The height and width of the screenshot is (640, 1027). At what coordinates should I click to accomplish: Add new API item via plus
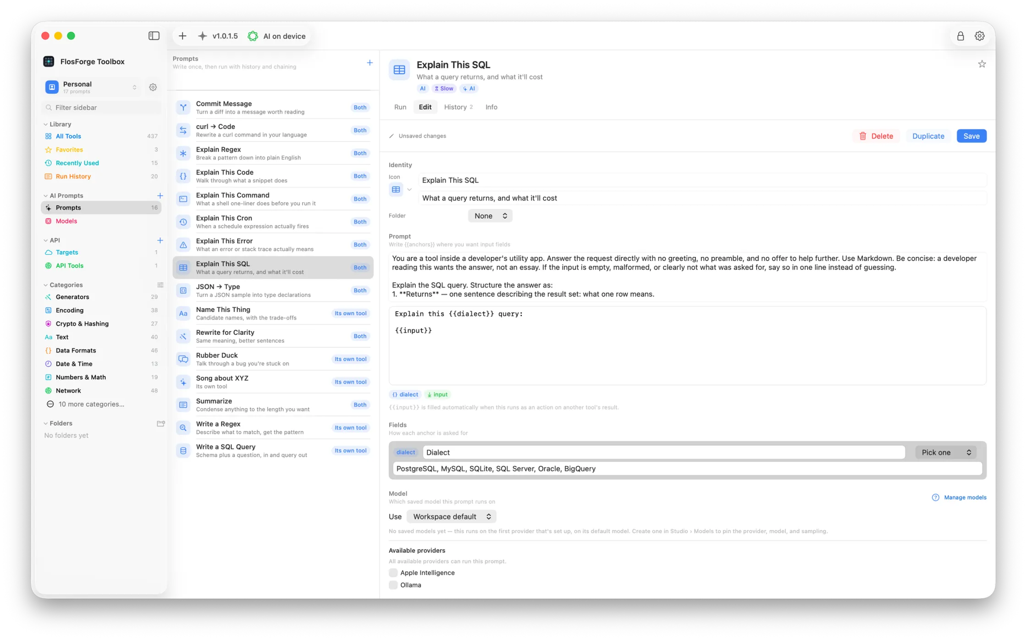point(160,240)
